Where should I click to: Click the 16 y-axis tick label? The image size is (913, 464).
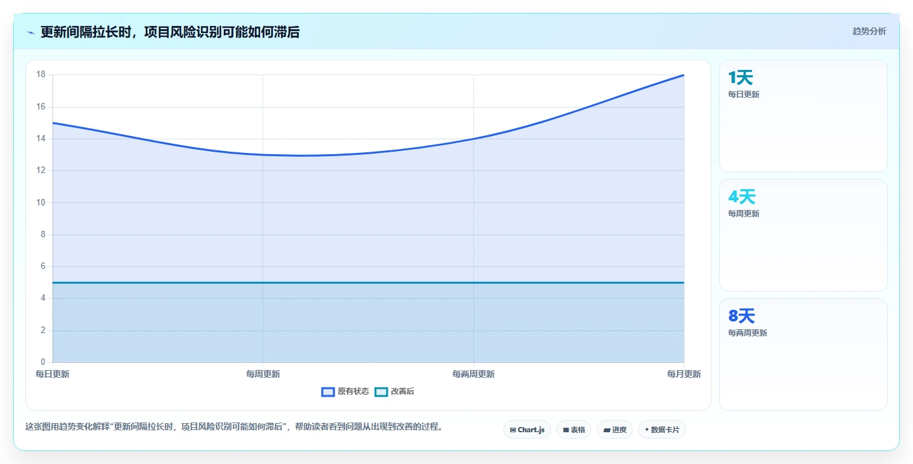point(41,107)
